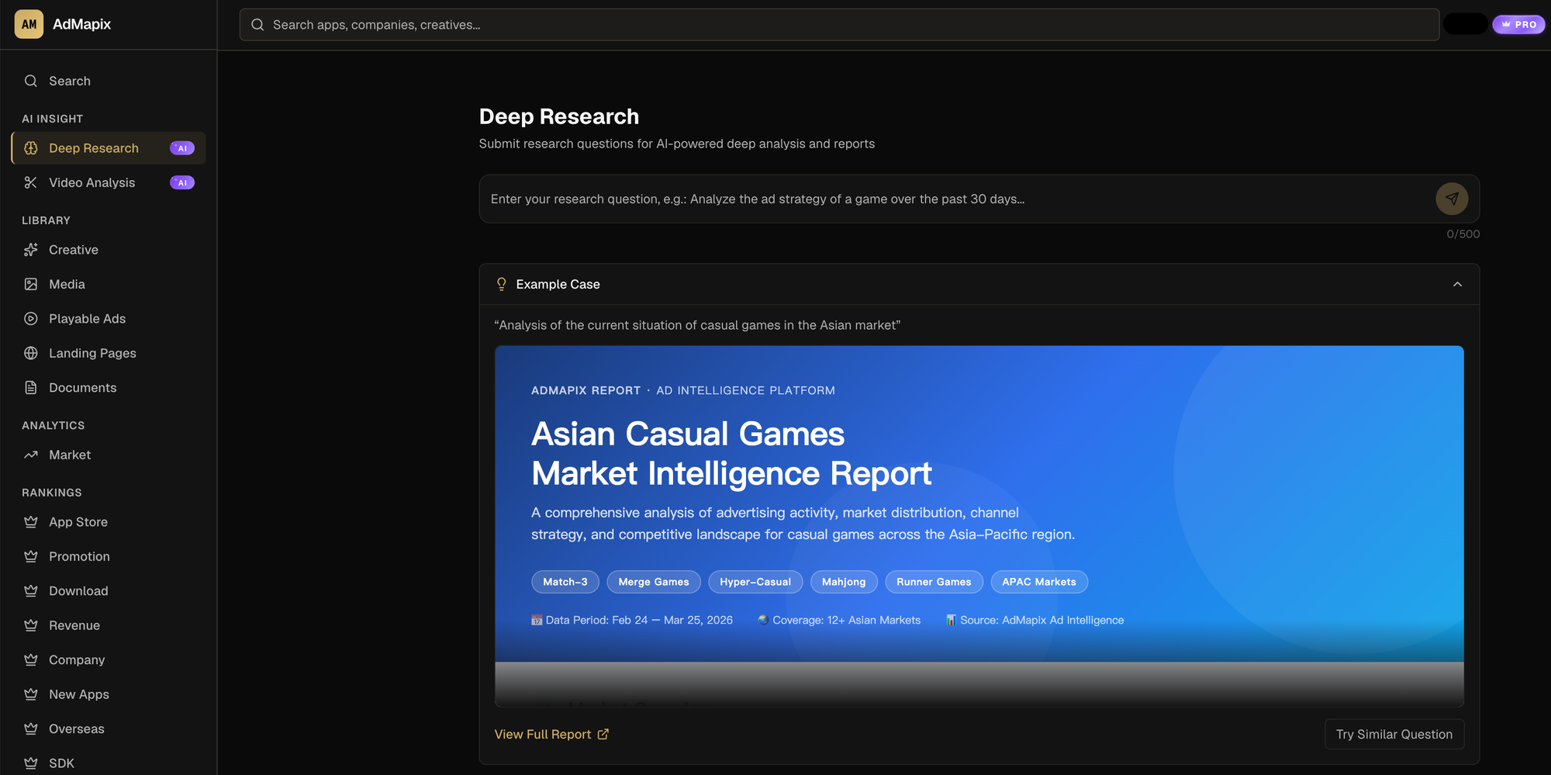Collapse the Example Case panel
1551x775 pixels.
(1456, 284)
